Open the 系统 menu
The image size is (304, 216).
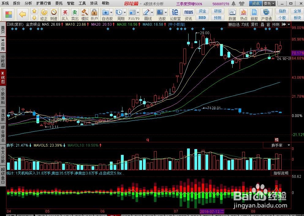click(5, 3)
